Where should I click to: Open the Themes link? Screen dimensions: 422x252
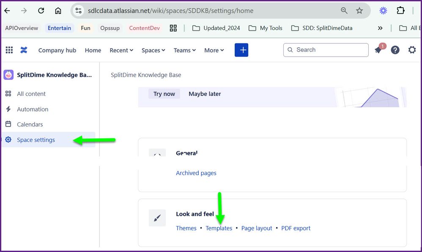coord(186,228)
